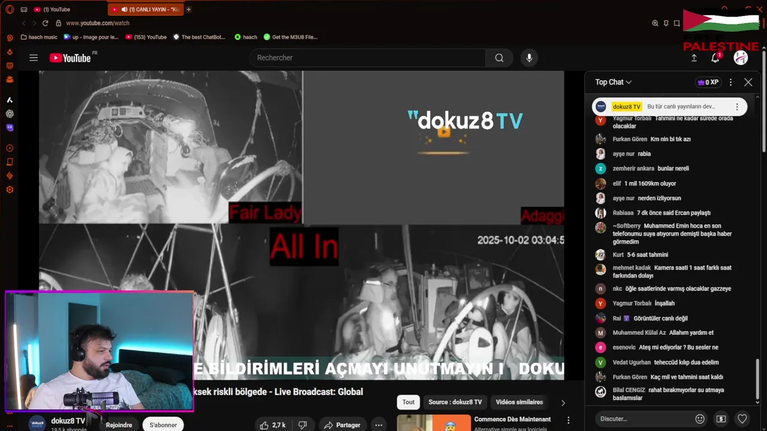The width and height of the screenshot is (767, 431).
Task: Click the 'S'abonner' subscribe button
Action: point(163,425)
